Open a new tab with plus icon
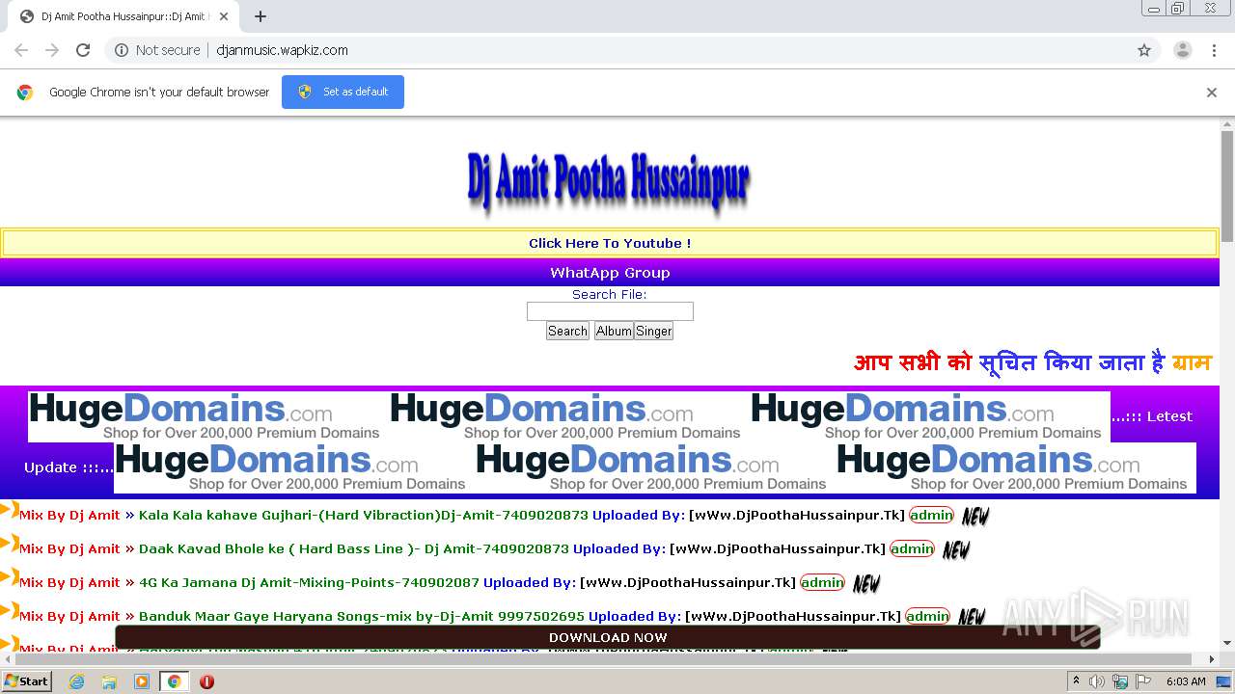Image resolution: width=1235 pixels, height=694 pixels. [x=261, y=16]
